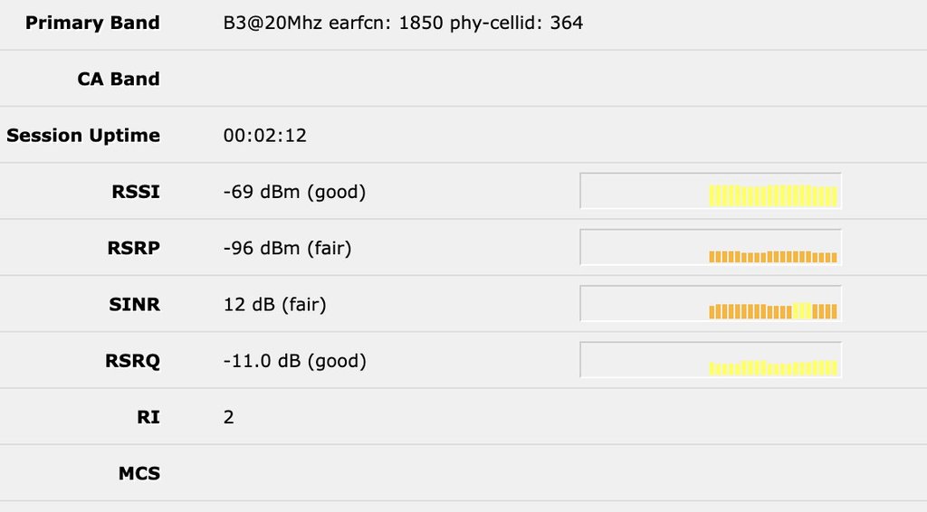
Task: Click the RSRP row label
Action: tap(134, 247)
